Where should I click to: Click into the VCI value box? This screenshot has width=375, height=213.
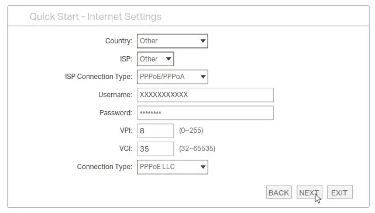coord(155,149)
